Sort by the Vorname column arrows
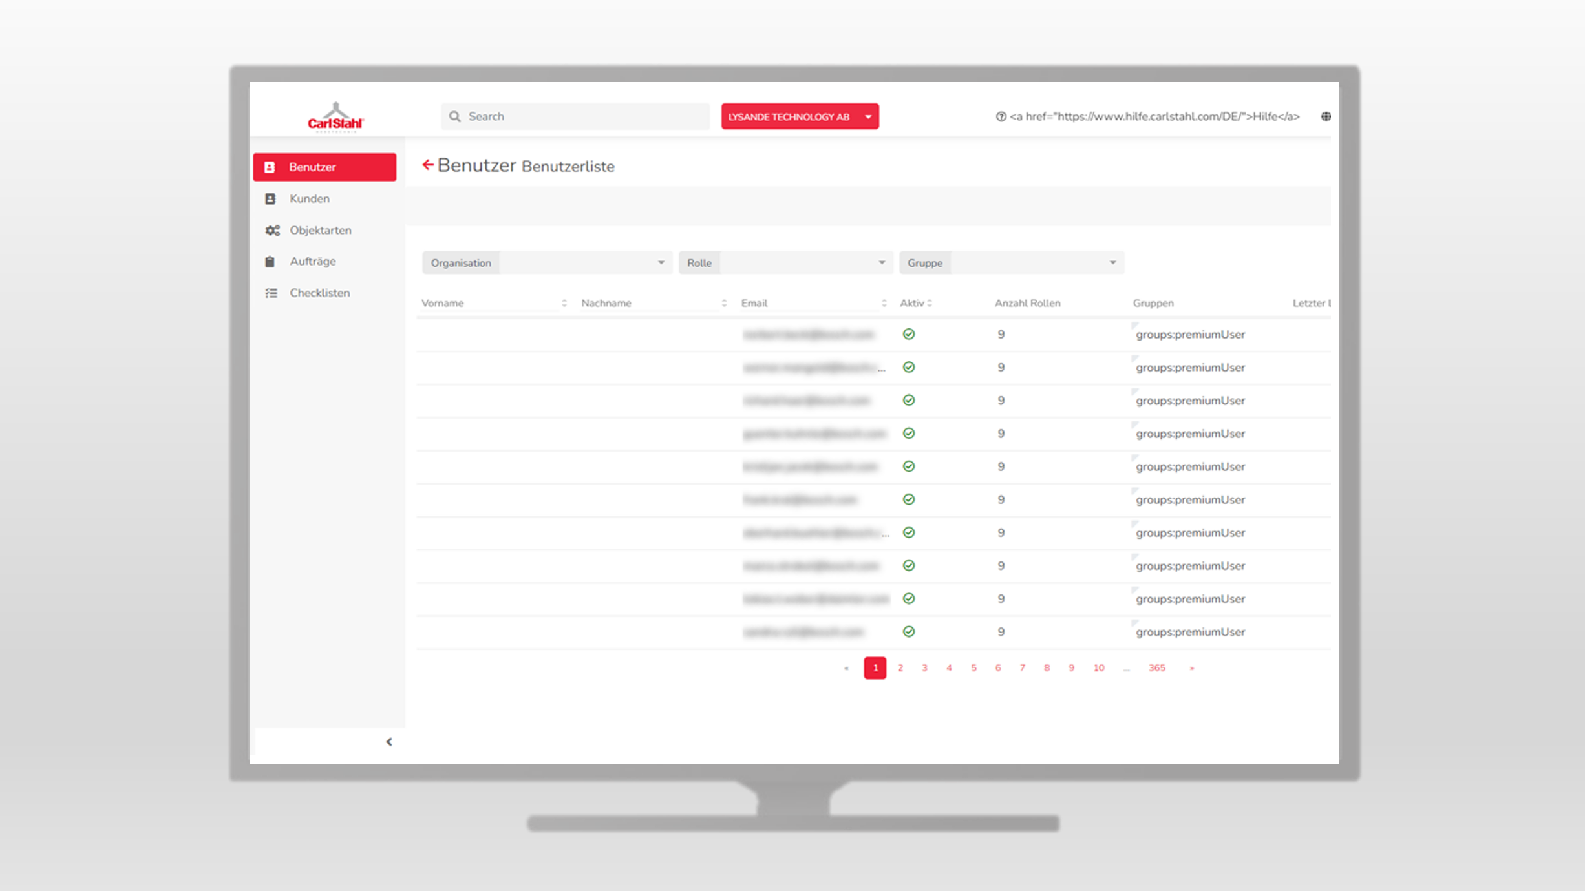The image size is (1585, 891). point(564,303)
